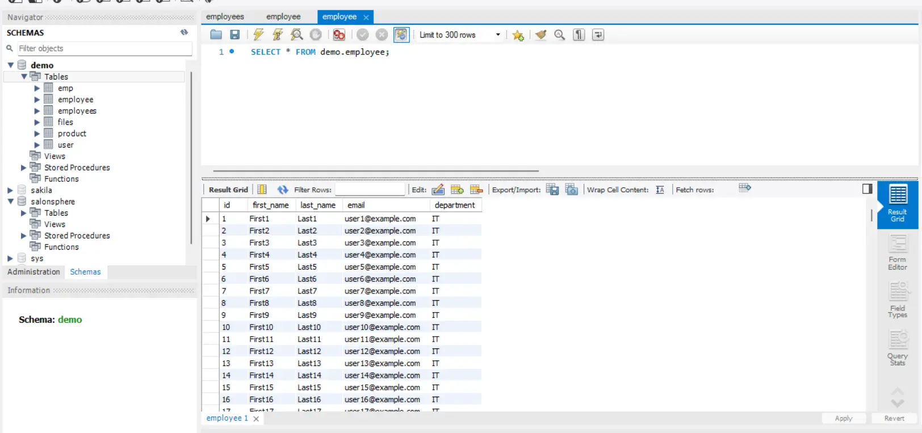Toggle wrap cell content
922x433 pixels.
(x=660, y=190)
